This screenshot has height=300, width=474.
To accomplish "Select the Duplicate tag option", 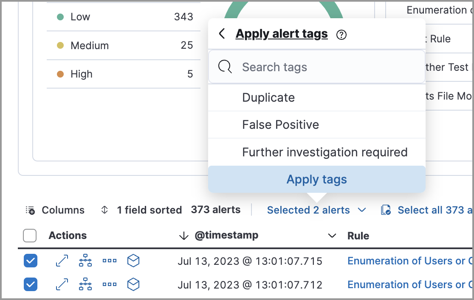I will [268, 97].
